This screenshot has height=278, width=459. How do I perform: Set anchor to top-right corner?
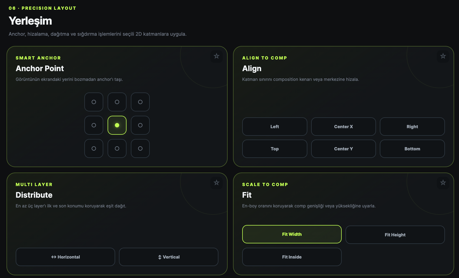pos(140,102)
